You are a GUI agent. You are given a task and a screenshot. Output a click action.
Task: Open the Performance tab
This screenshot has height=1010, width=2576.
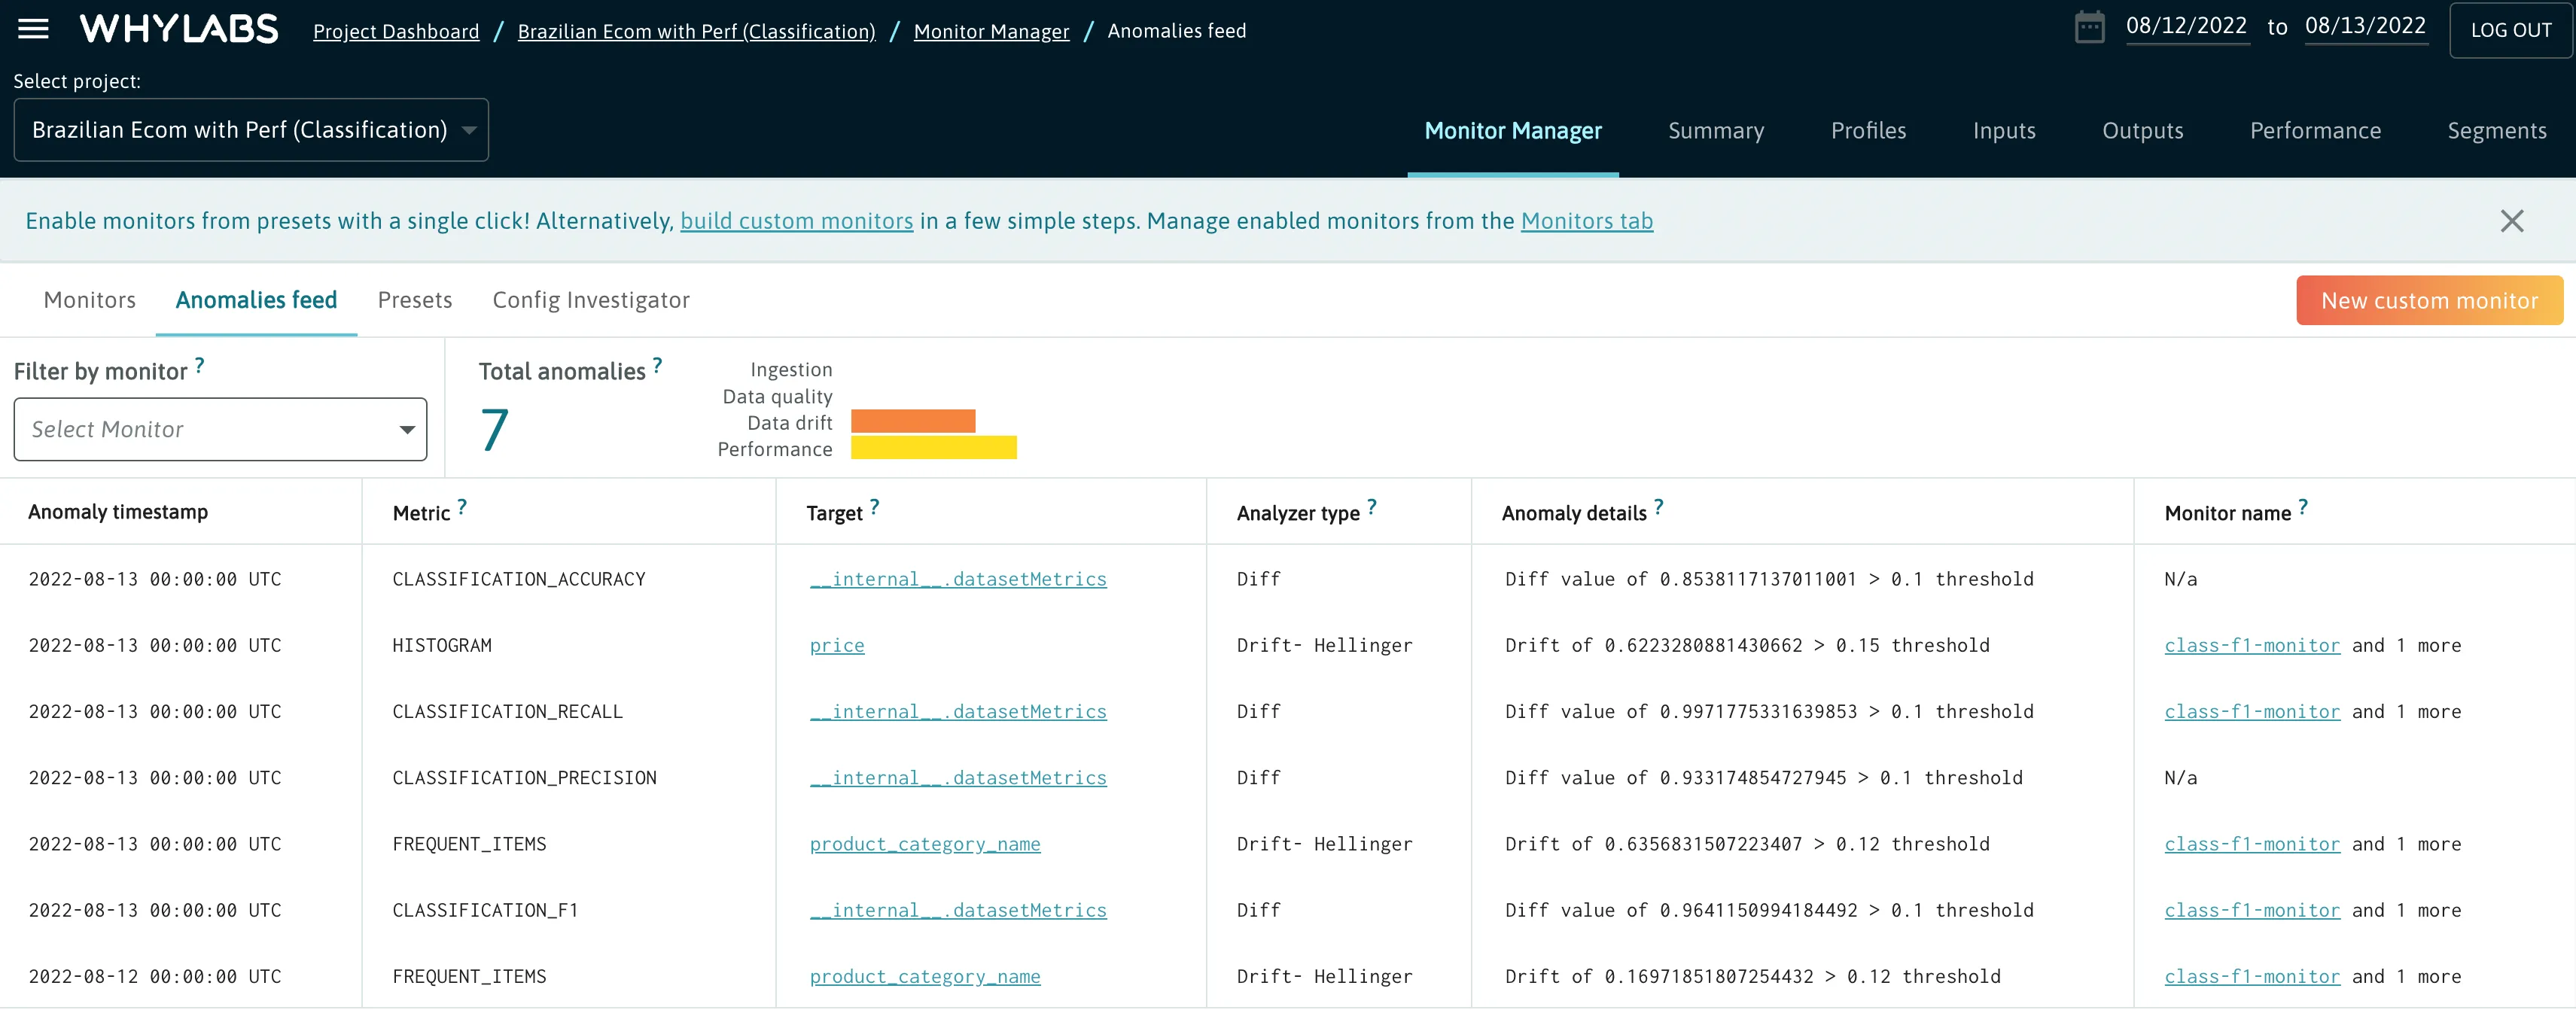(2314, 131)
